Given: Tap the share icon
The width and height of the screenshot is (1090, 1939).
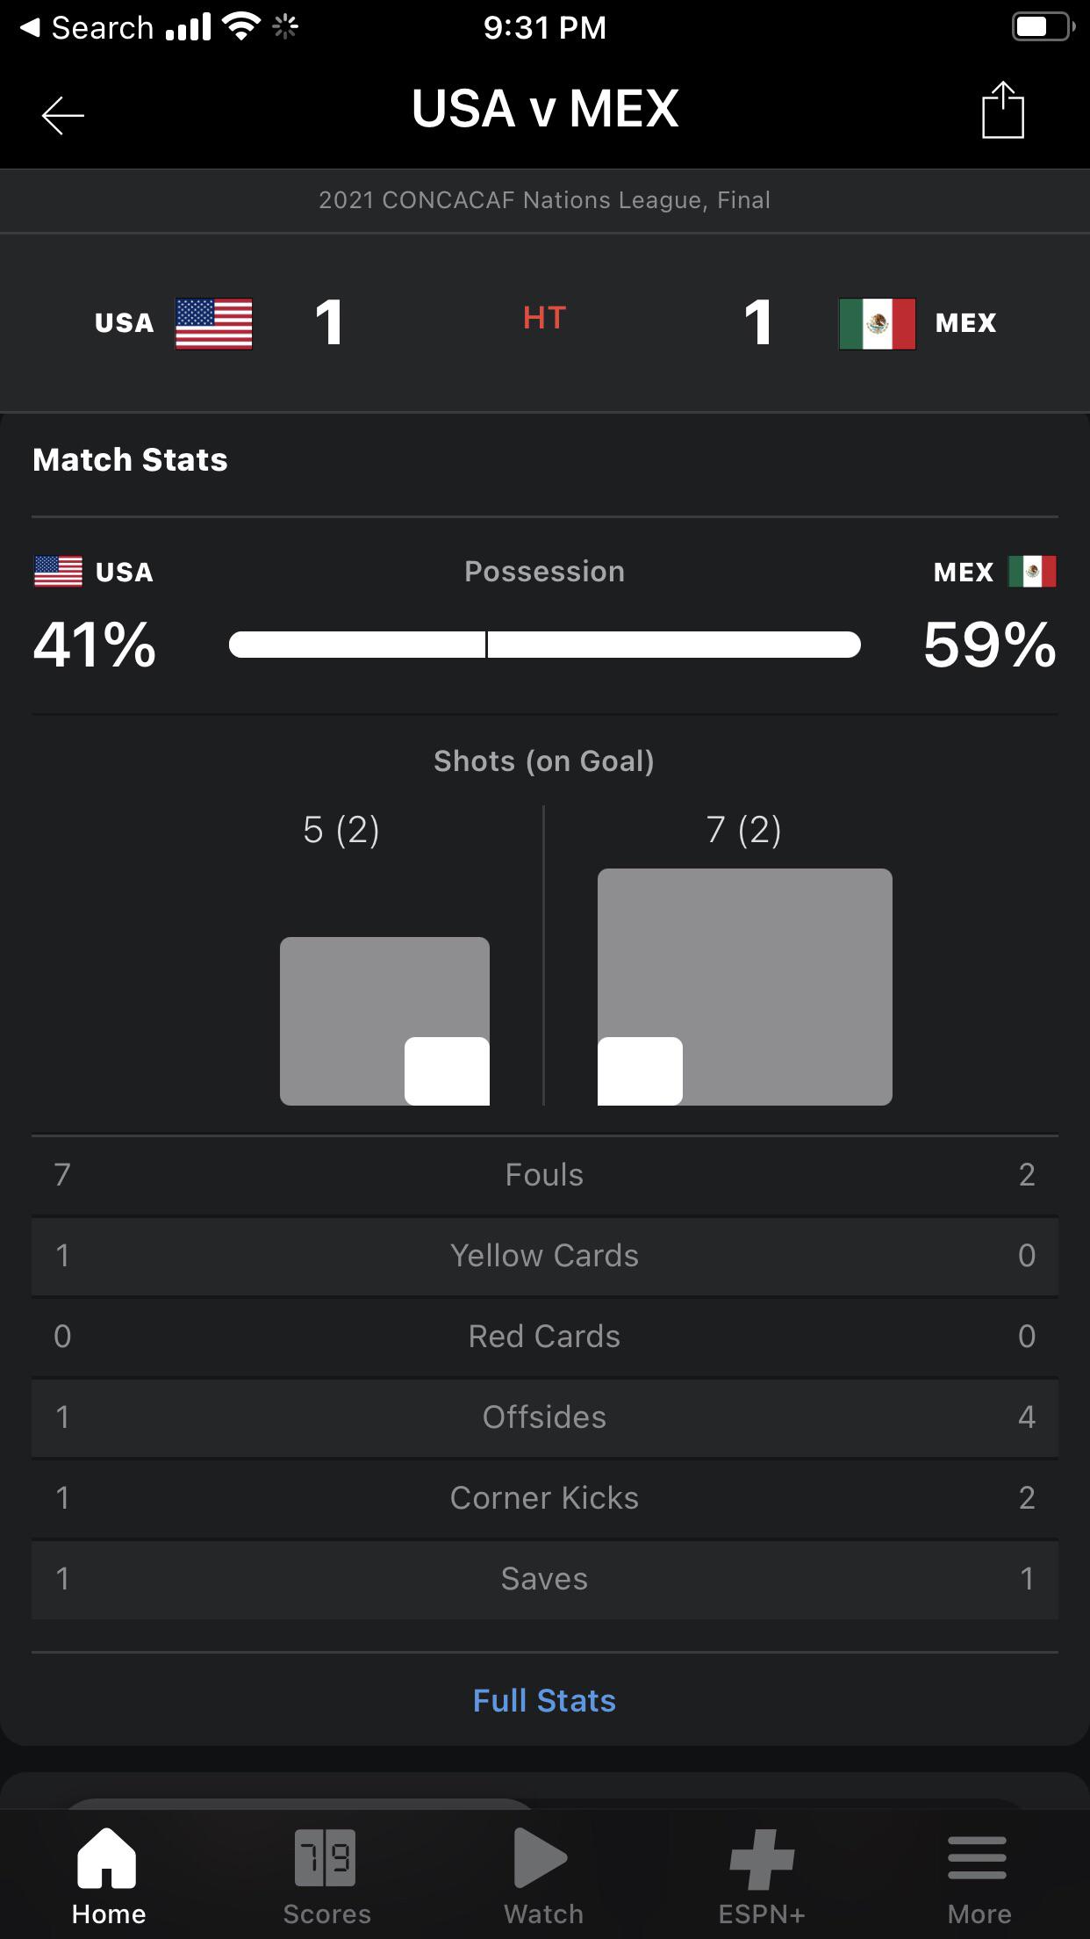Looking at the screenshot, I should [x=1002, y=111].
